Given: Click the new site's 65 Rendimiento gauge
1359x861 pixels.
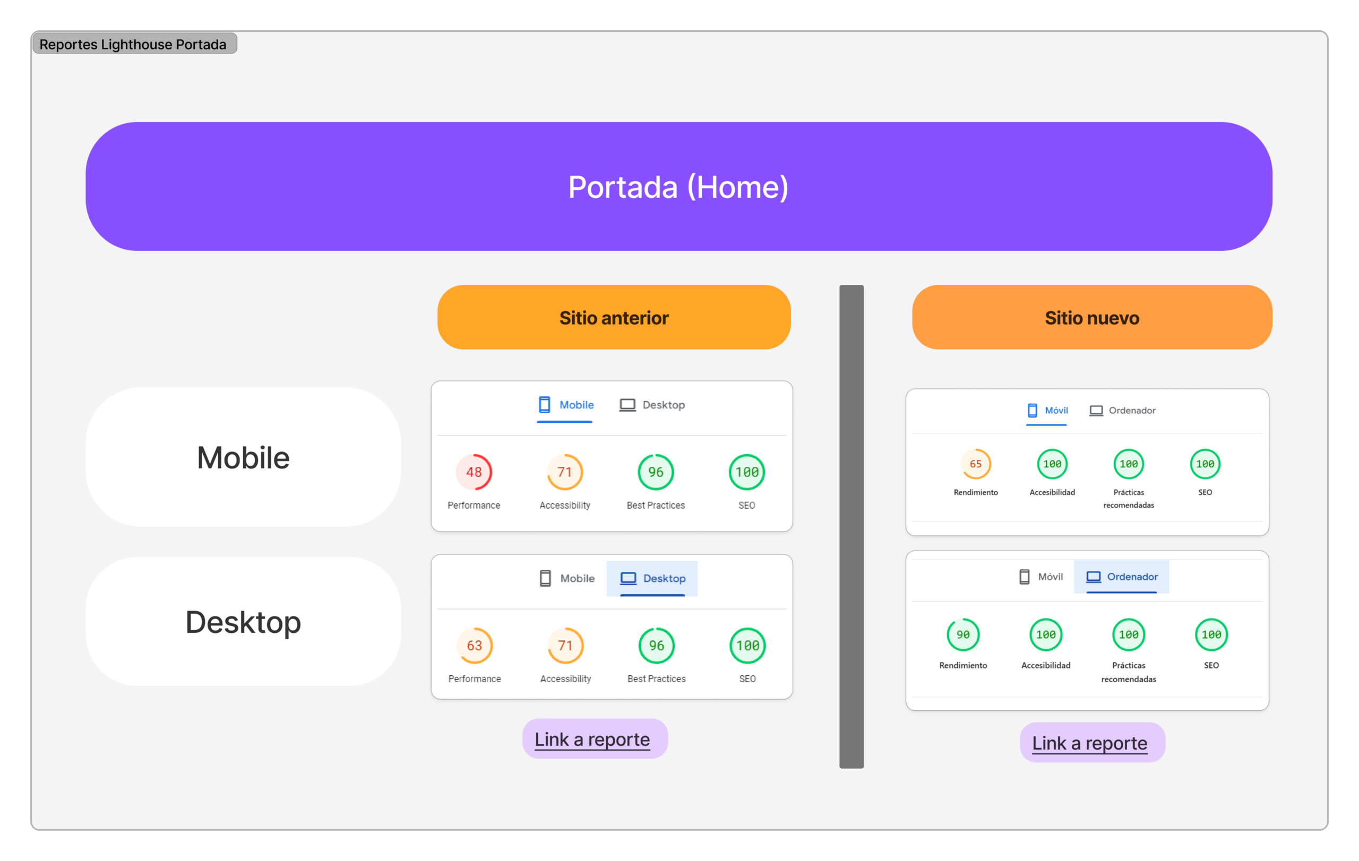Looking at the screenshot, I should [x=975, y=464].
